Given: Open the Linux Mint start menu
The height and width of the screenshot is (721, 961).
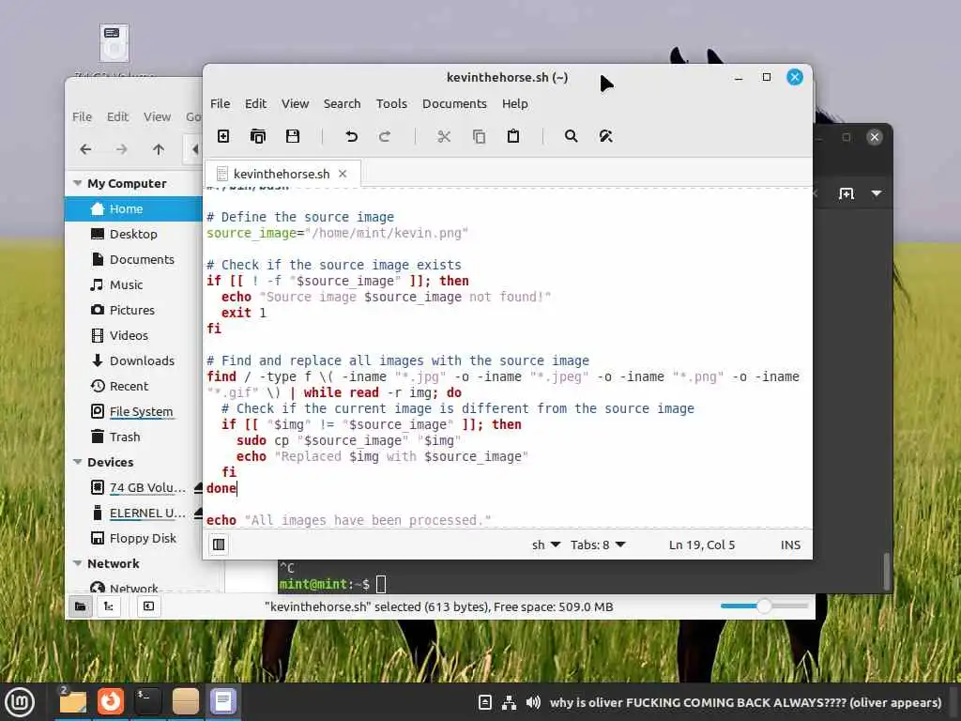Looking at the screenshot, I should [x=21, y=701].
